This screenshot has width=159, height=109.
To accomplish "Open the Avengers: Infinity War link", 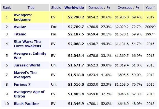I will 30,55.
